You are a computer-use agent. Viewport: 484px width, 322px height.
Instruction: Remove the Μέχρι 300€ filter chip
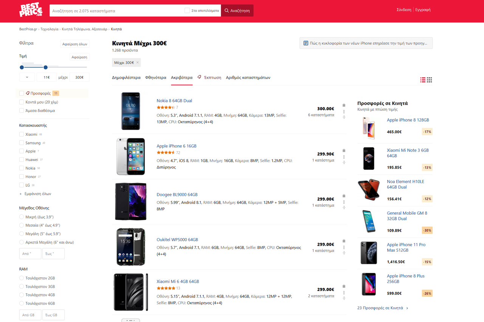pos(138,62)
